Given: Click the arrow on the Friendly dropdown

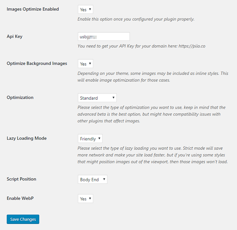Looking at the screenshot, I should pyautogui.click(x=99, y=138).
